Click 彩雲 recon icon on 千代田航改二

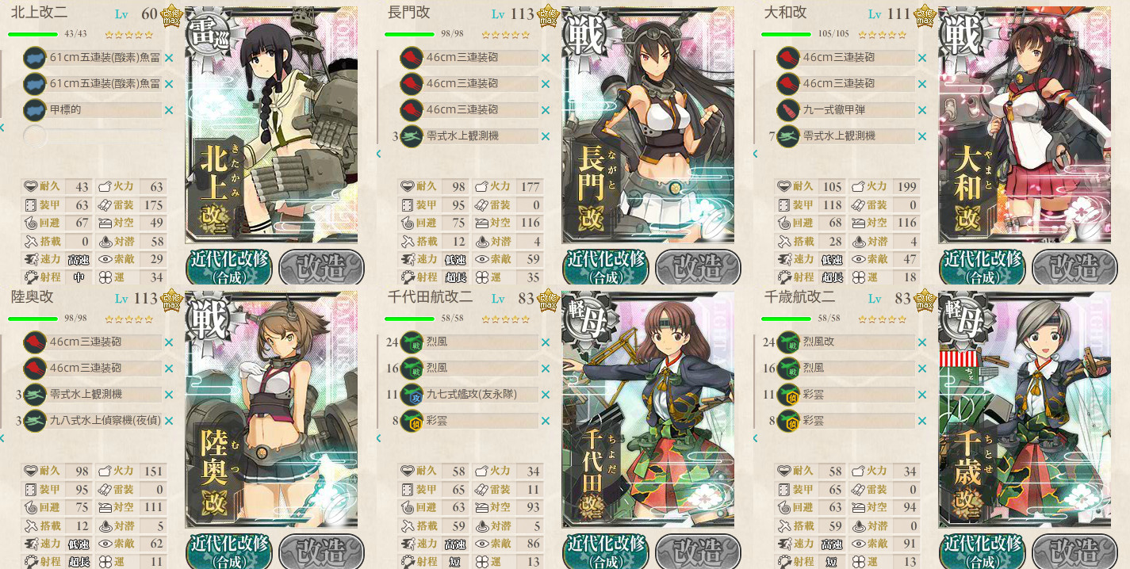point(412,420)
